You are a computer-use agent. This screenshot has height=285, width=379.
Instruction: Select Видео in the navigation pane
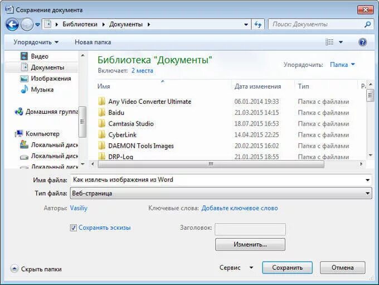coord(40,56)
